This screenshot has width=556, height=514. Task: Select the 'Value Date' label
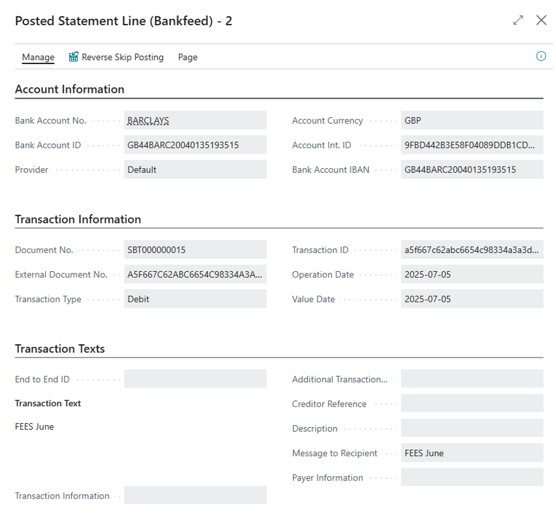tap(313, 299)
